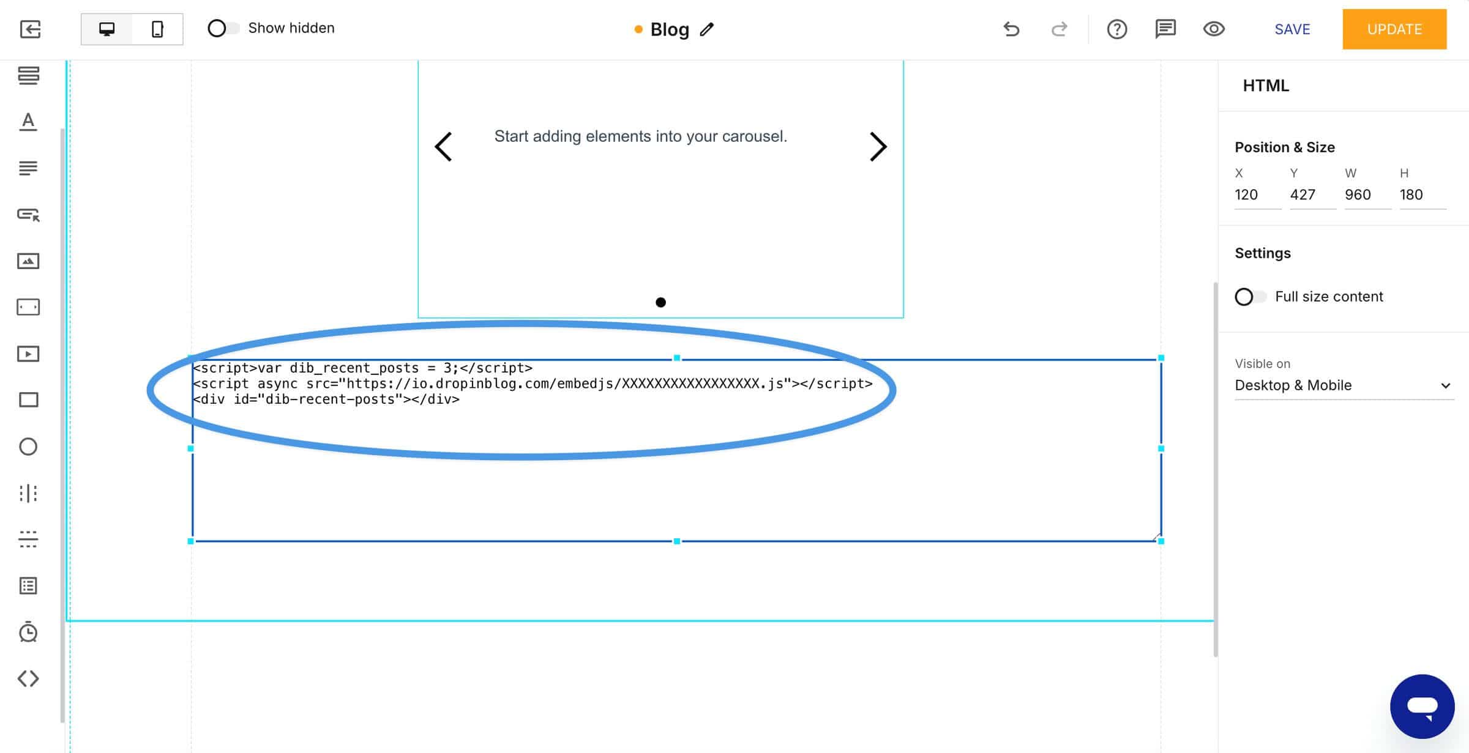Screen dimensions: 1469x753
Task: Go to previous carousel slide
Action: tap(444, 147)
